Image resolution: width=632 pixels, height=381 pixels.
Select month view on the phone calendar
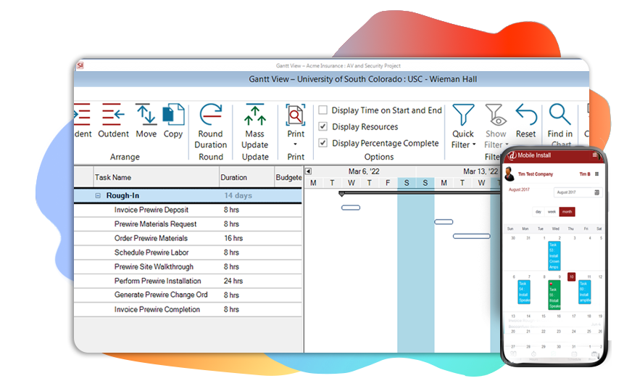tap(567, 211)
